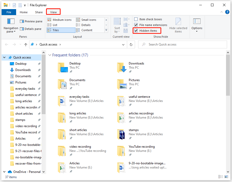Collapse the OneDrive - Personal tree node
232x182 pixels.
point(4,172)
